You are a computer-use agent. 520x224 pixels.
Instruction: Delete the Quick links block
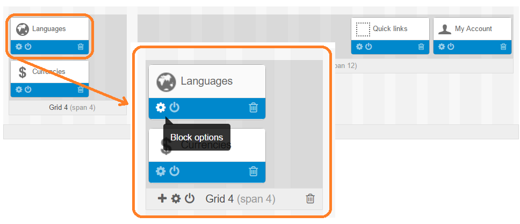click(421, 47)
